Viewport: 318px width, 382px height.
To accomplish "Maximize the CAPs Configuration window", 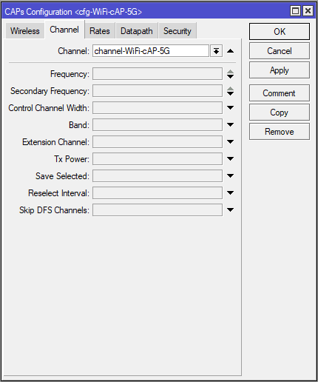I will 295,11.
